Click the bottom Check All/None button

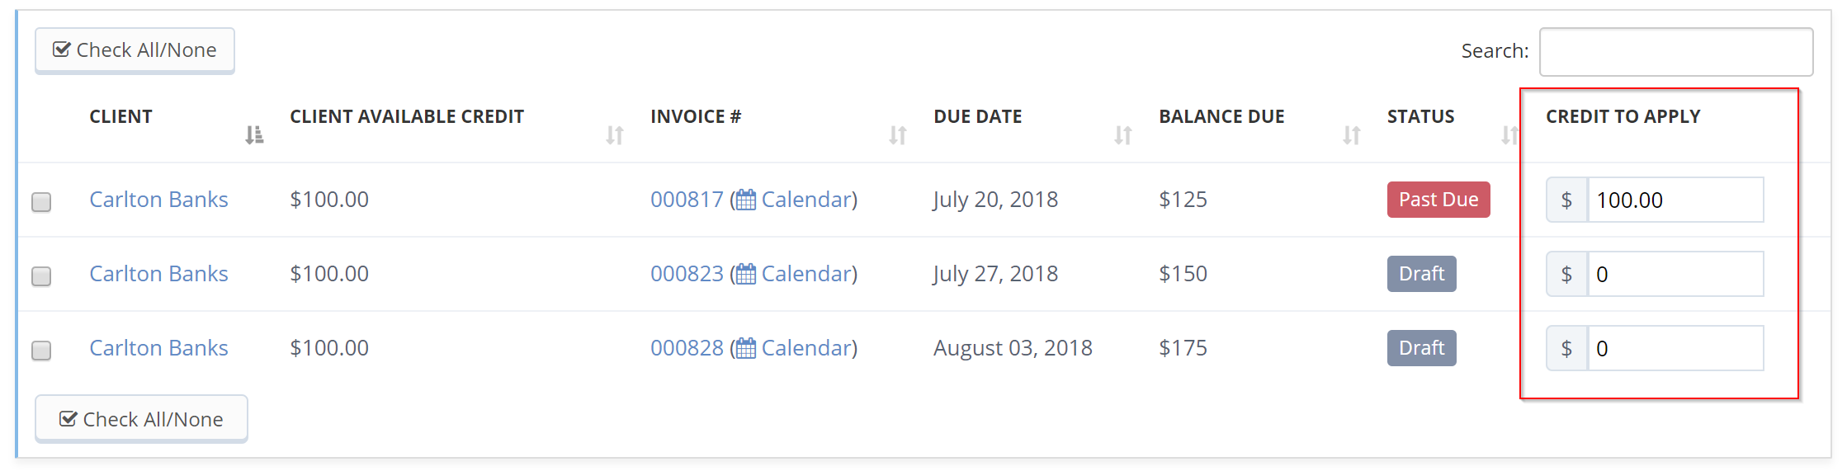[141, 419]
